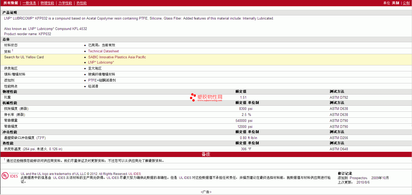Select 英制 units

coord(395,3)
